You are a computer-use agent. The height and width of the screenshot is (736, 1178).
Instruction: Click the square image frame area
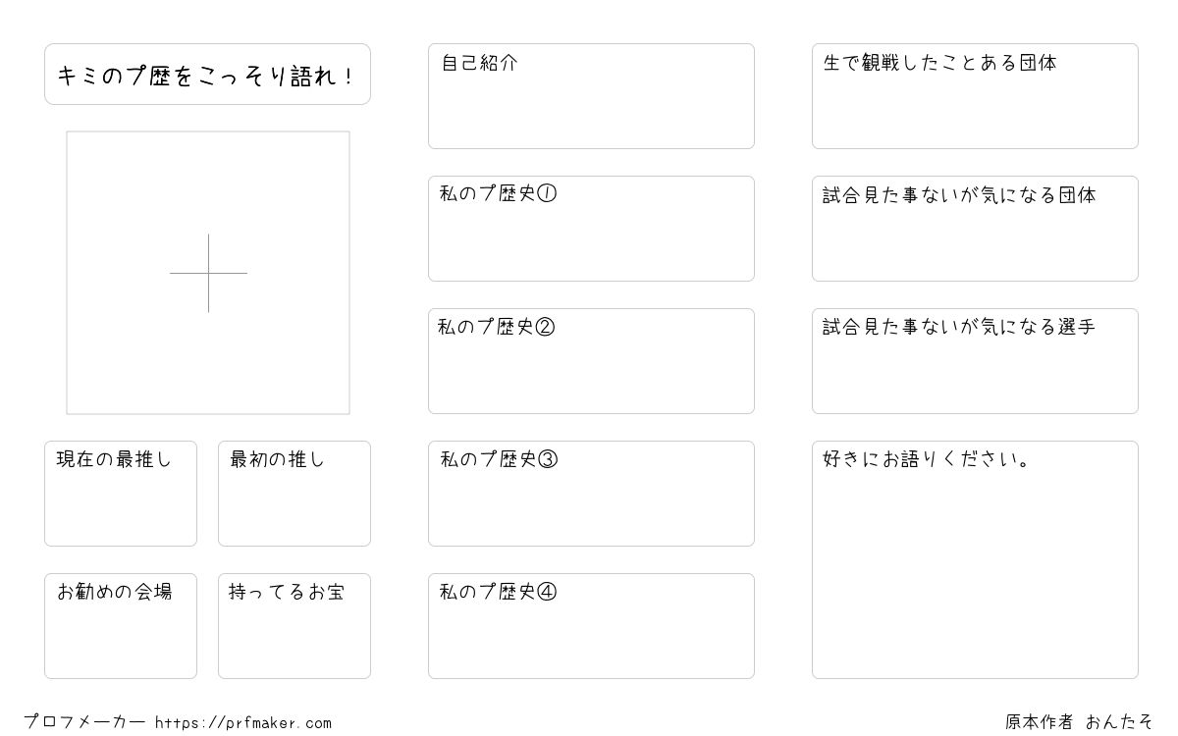tap(208, 273)
